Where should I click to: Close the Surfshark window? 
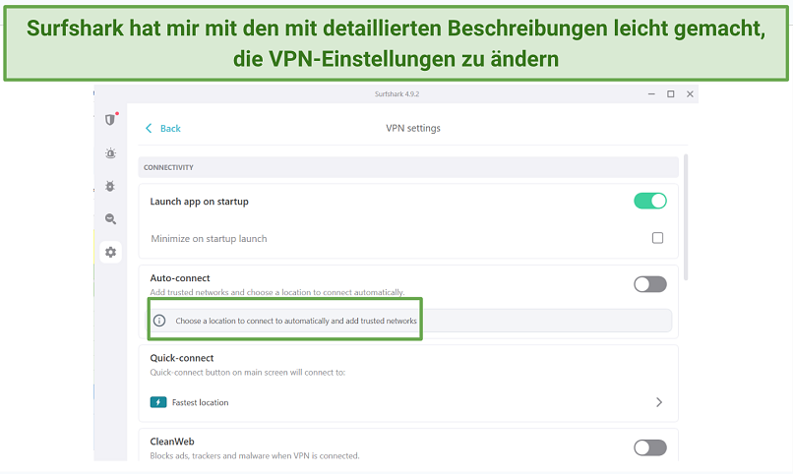point(690,94)
